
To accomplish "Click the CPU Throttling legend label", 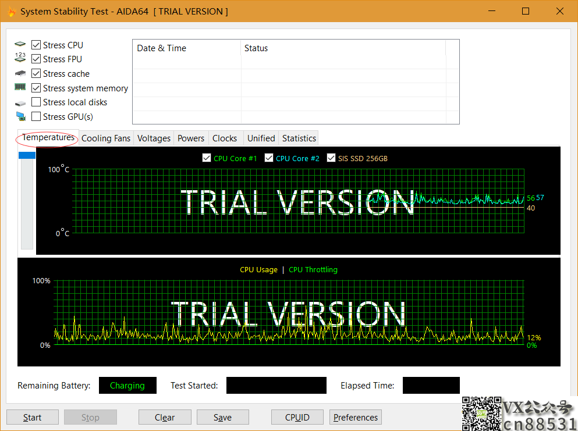I will (x=313, y=269).
